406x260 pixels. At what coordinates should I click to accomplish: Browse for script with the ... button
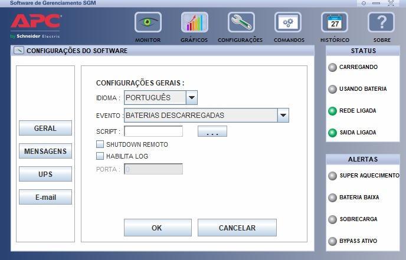tap(212, 131)
